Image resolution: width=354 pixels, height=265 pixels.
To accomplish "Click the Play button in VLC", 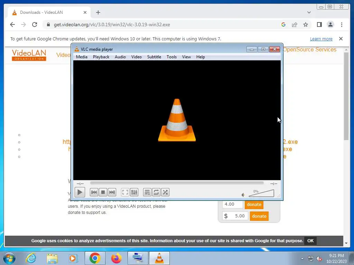I will click(80, 192).
